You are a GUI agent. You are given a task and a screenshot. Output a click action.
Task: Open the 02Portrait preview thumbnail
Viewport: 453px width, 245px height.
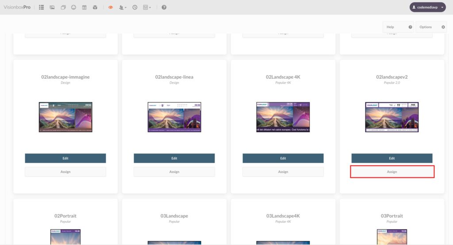65,237
